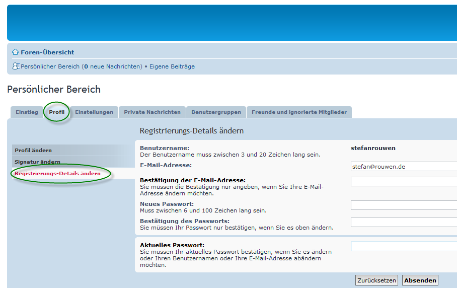Submit the form with Absenden
This screenshot has width=457, height=288.
tap(420, 280)
